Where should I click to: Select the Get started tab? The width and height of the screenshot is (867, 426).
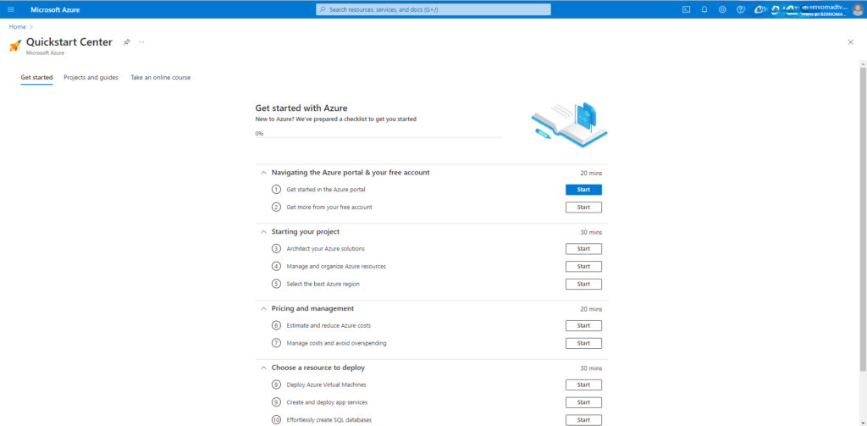click(x=36, y=78)
